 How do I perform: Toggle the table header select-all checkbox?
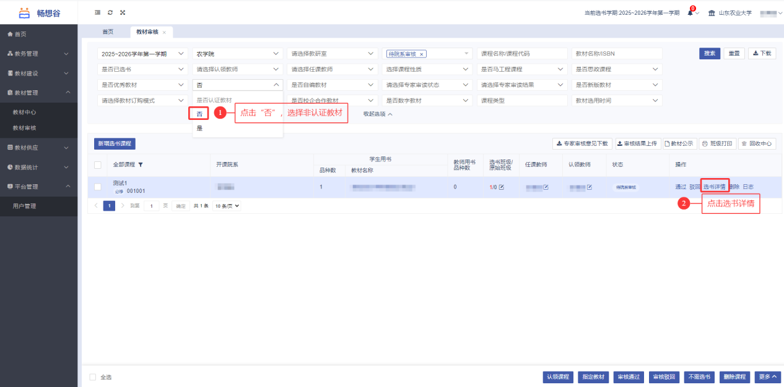[x=98, y=164]
